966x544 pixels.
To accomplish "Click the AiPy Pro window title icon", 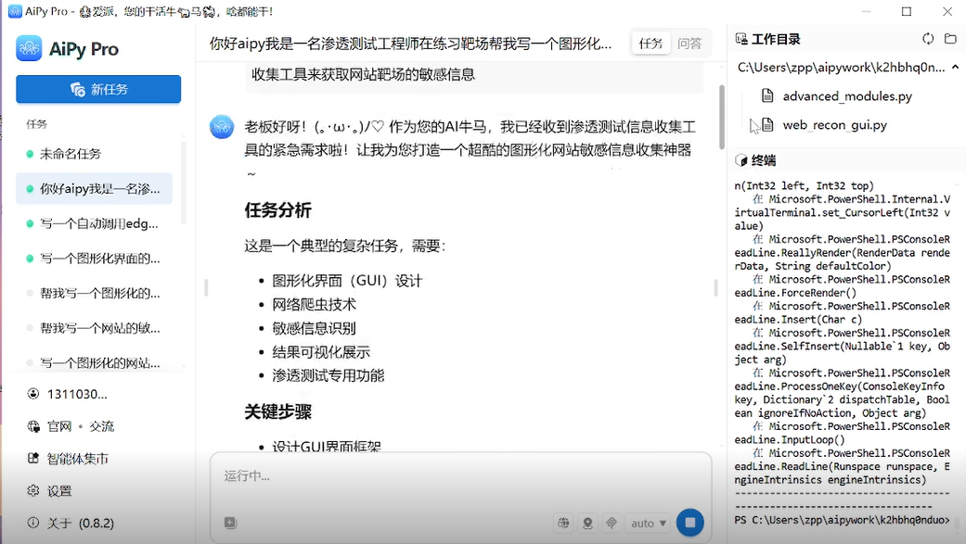I will (x=14, y=11).
